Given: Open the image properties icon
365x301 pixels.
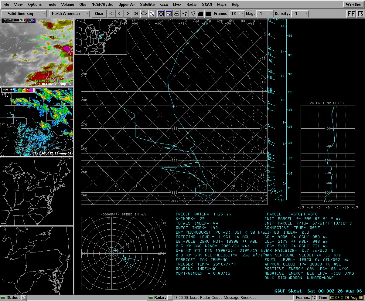Looking at the screenshot, I should [x=169, y=14].
